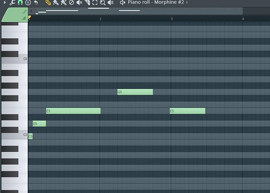The image size is (270, 193).
Task: Click the long G5 note
Action: 135,92
